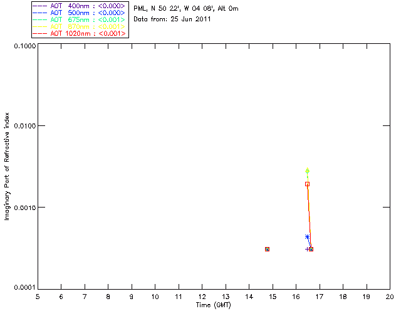Click the x-axis label 17
The height and width of the screenshot is (321, 401).
320,297
